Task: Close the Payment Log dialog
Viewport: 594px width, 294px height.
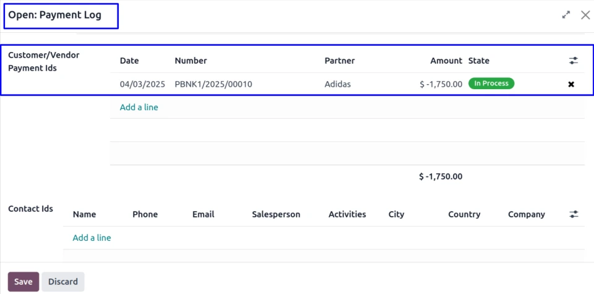Action: (585, 15)
